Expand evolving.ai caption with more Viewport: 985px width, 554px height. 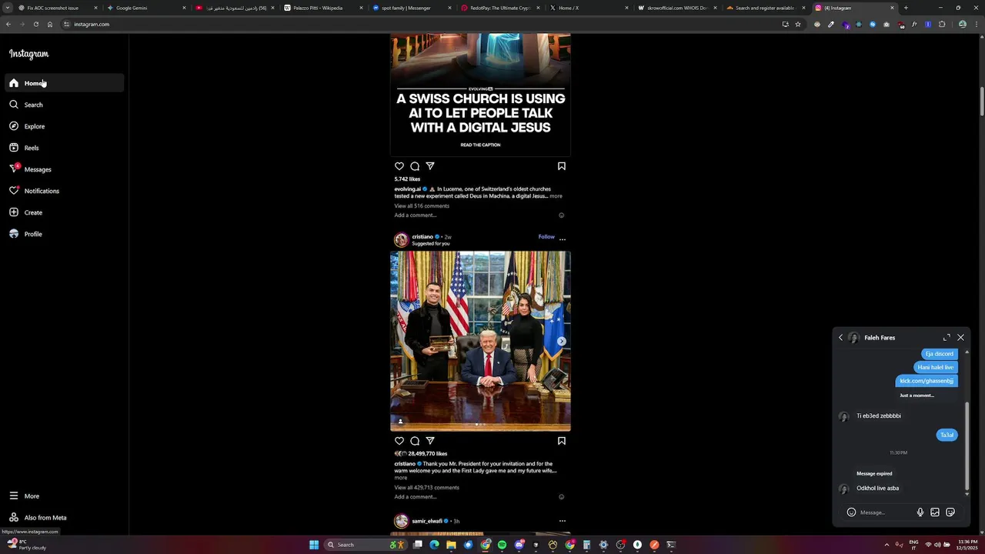[556, 196]
